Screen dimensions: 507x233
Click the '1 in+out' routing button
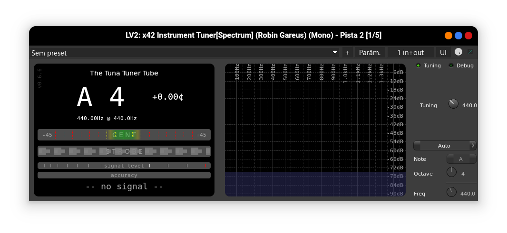tap(410, 53)
